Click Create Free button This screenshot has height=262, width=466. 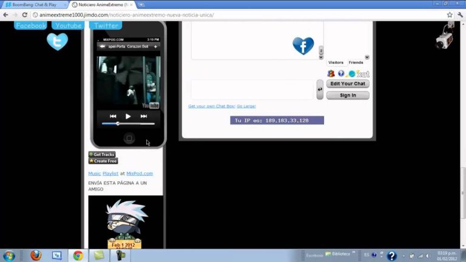[103, 161]
